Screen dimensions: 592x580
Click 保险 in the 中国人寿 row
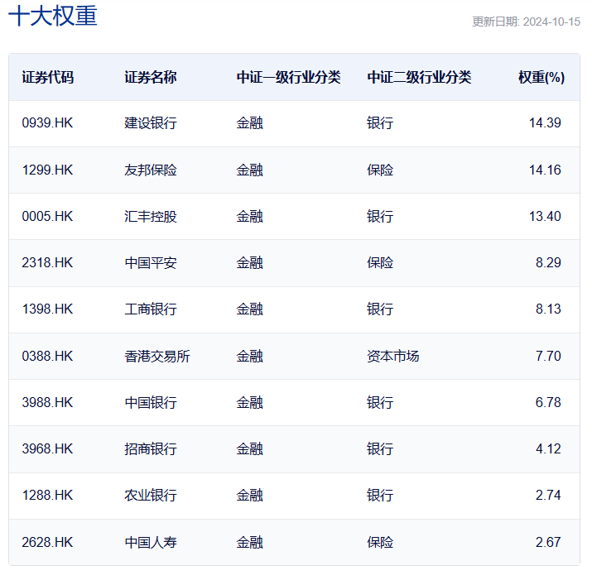coord(380,543)
